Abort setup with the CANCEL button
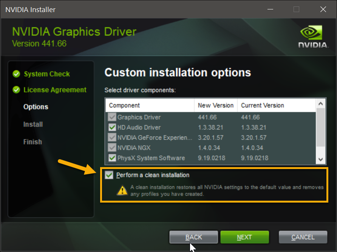The image size is (337, 252). coord(303,237)
